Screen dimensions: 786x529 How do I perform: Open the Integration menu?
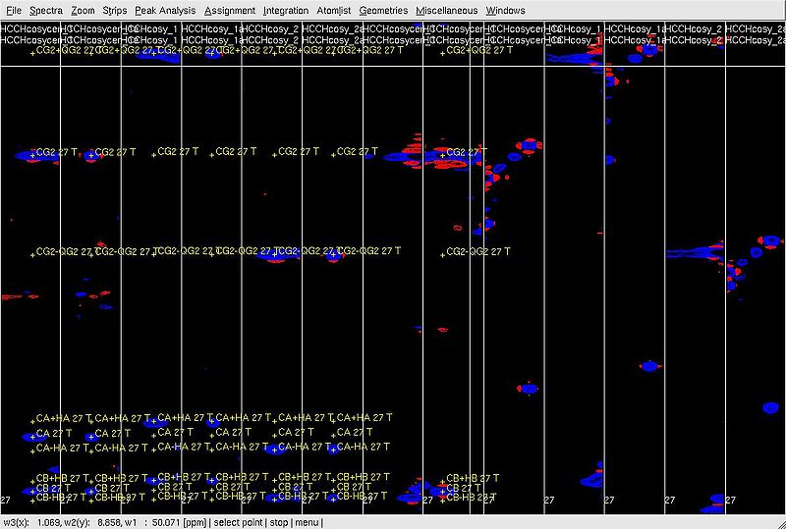tap(286, 10)
